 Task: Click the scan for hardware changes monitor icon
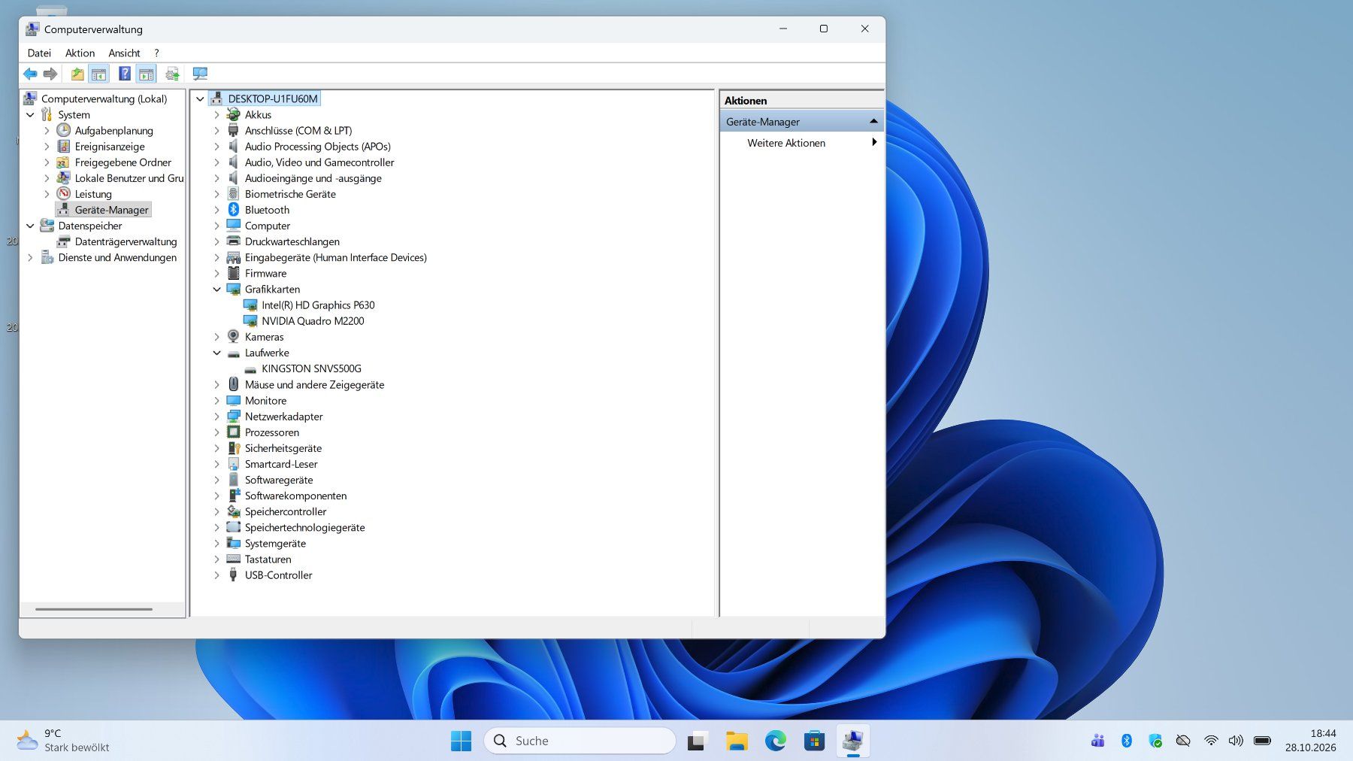[x=200, y=74]
